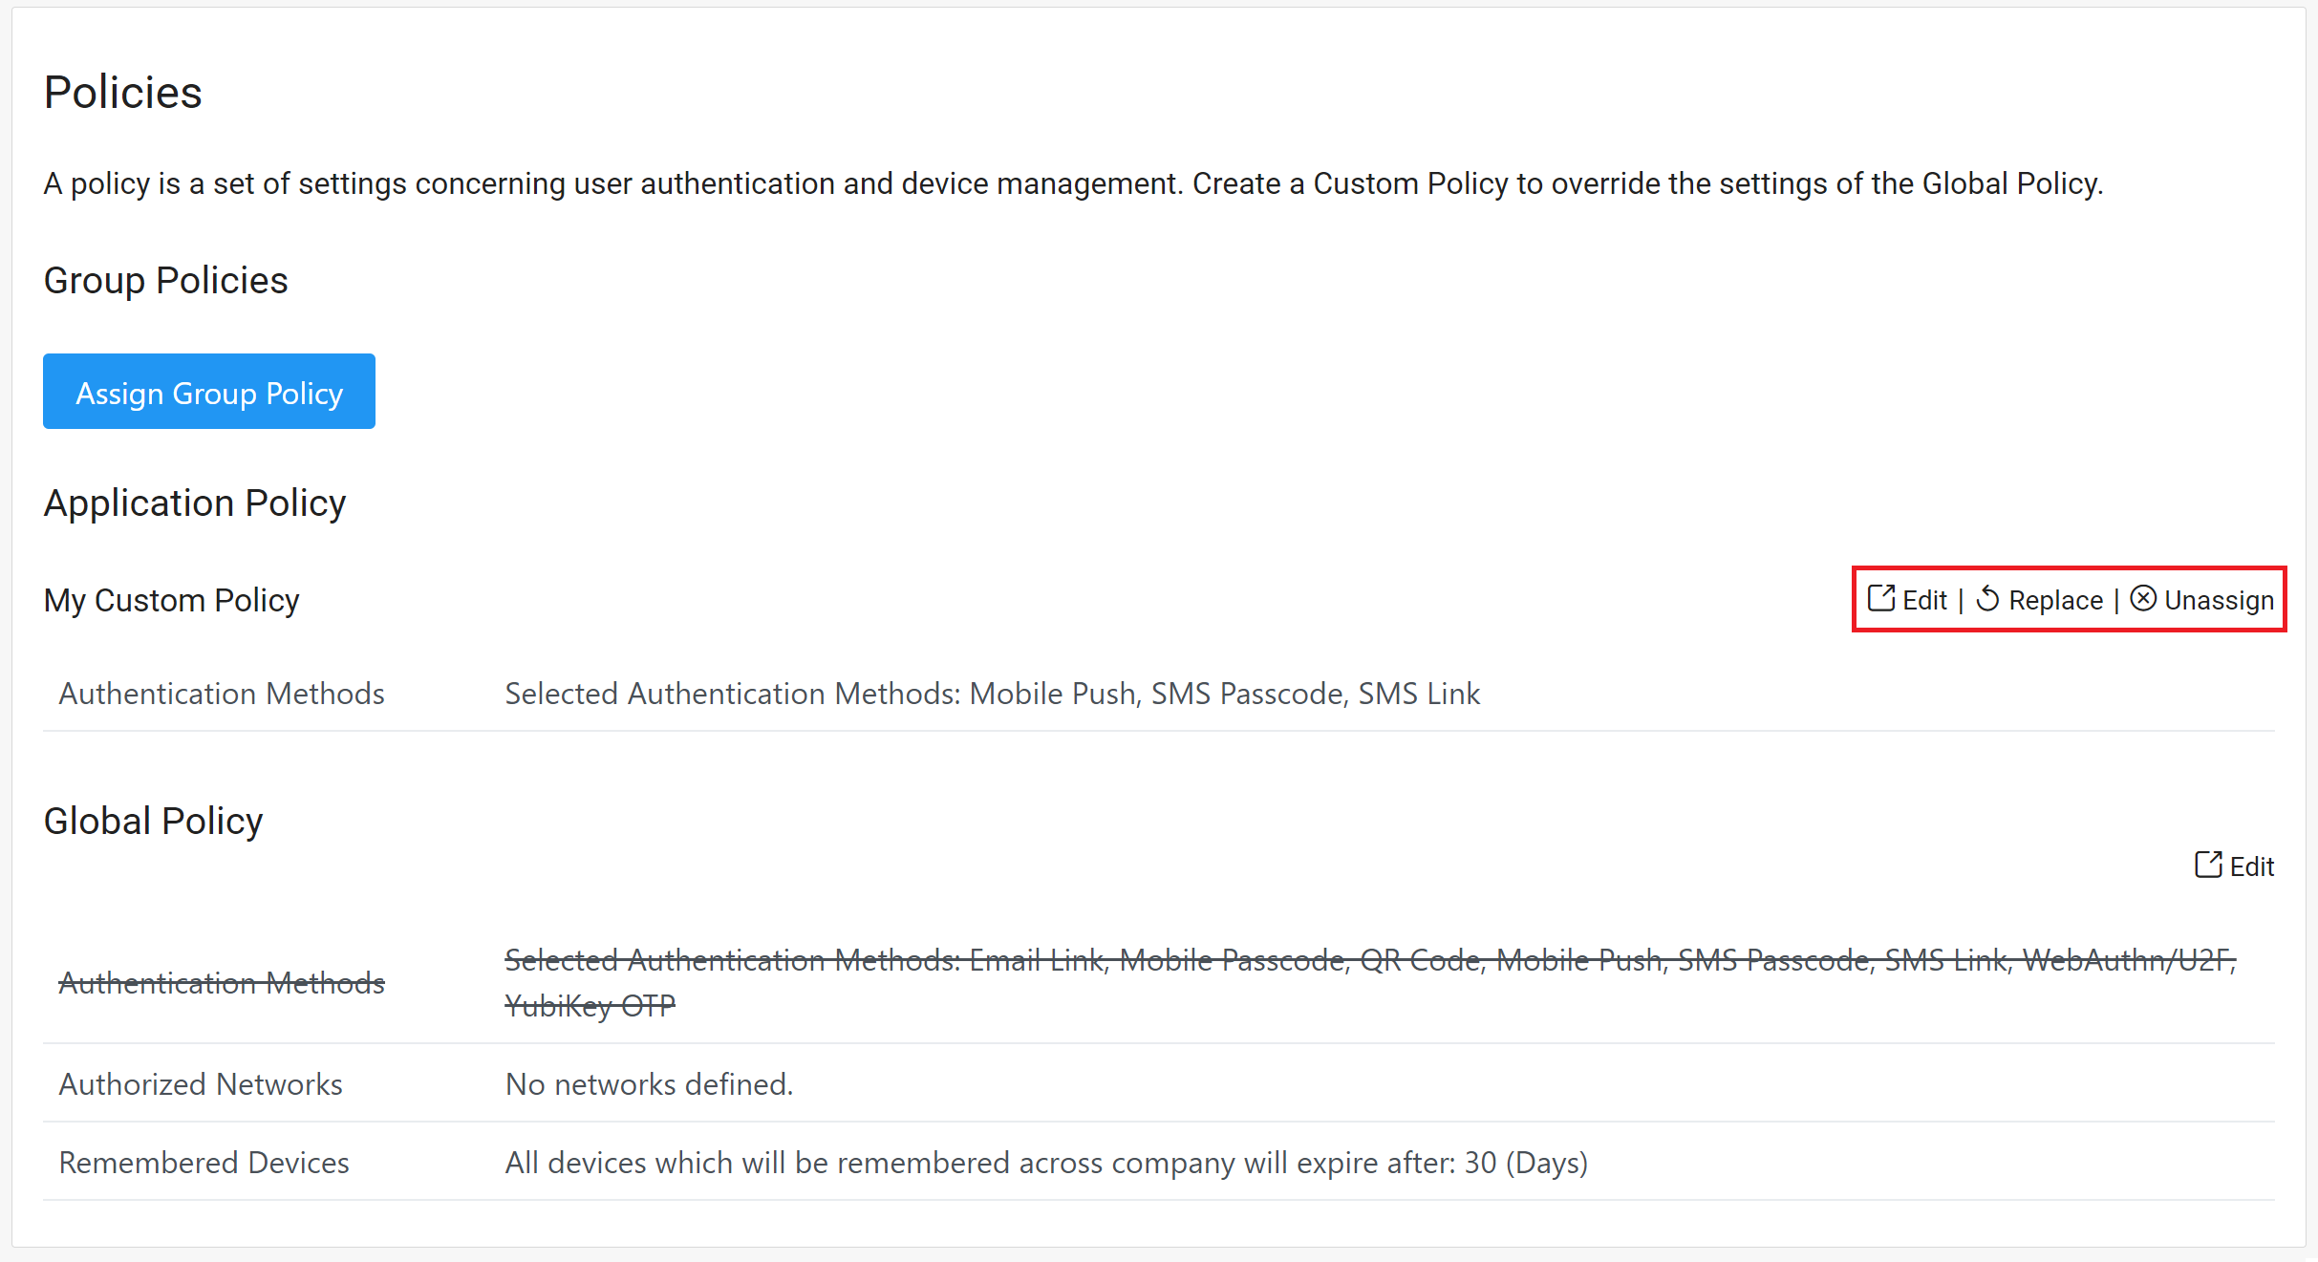Click the Unassign circled-X icon
Screen dimensions: 2318x1262
(2143, 599)
